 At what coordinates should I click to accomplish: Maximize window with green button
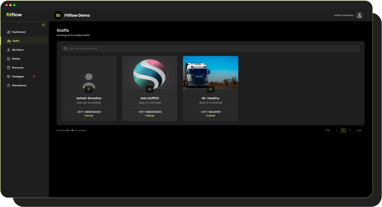tap(14, 5)
